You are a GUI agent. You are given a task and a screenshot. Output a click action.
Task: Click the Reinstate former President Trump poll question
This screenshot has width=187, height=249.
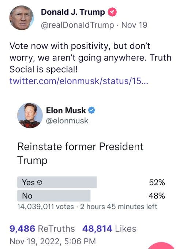(x=80, y=153)
